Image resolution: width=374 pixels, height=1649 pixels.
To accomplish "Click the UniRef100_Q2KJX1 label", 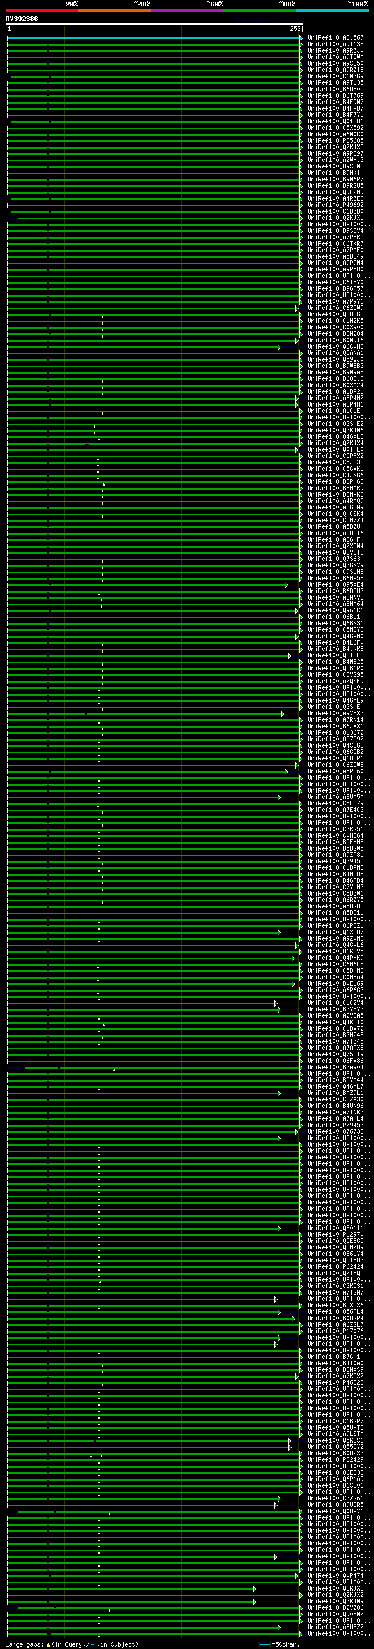I will pos(335,218).
